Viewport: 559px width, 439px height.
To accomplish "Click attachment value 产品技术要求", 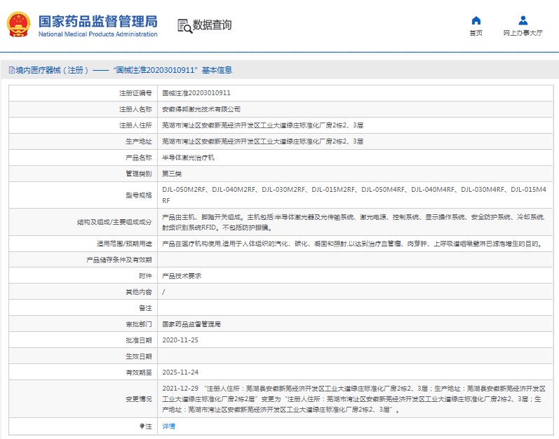I will [x=182, y=276].
